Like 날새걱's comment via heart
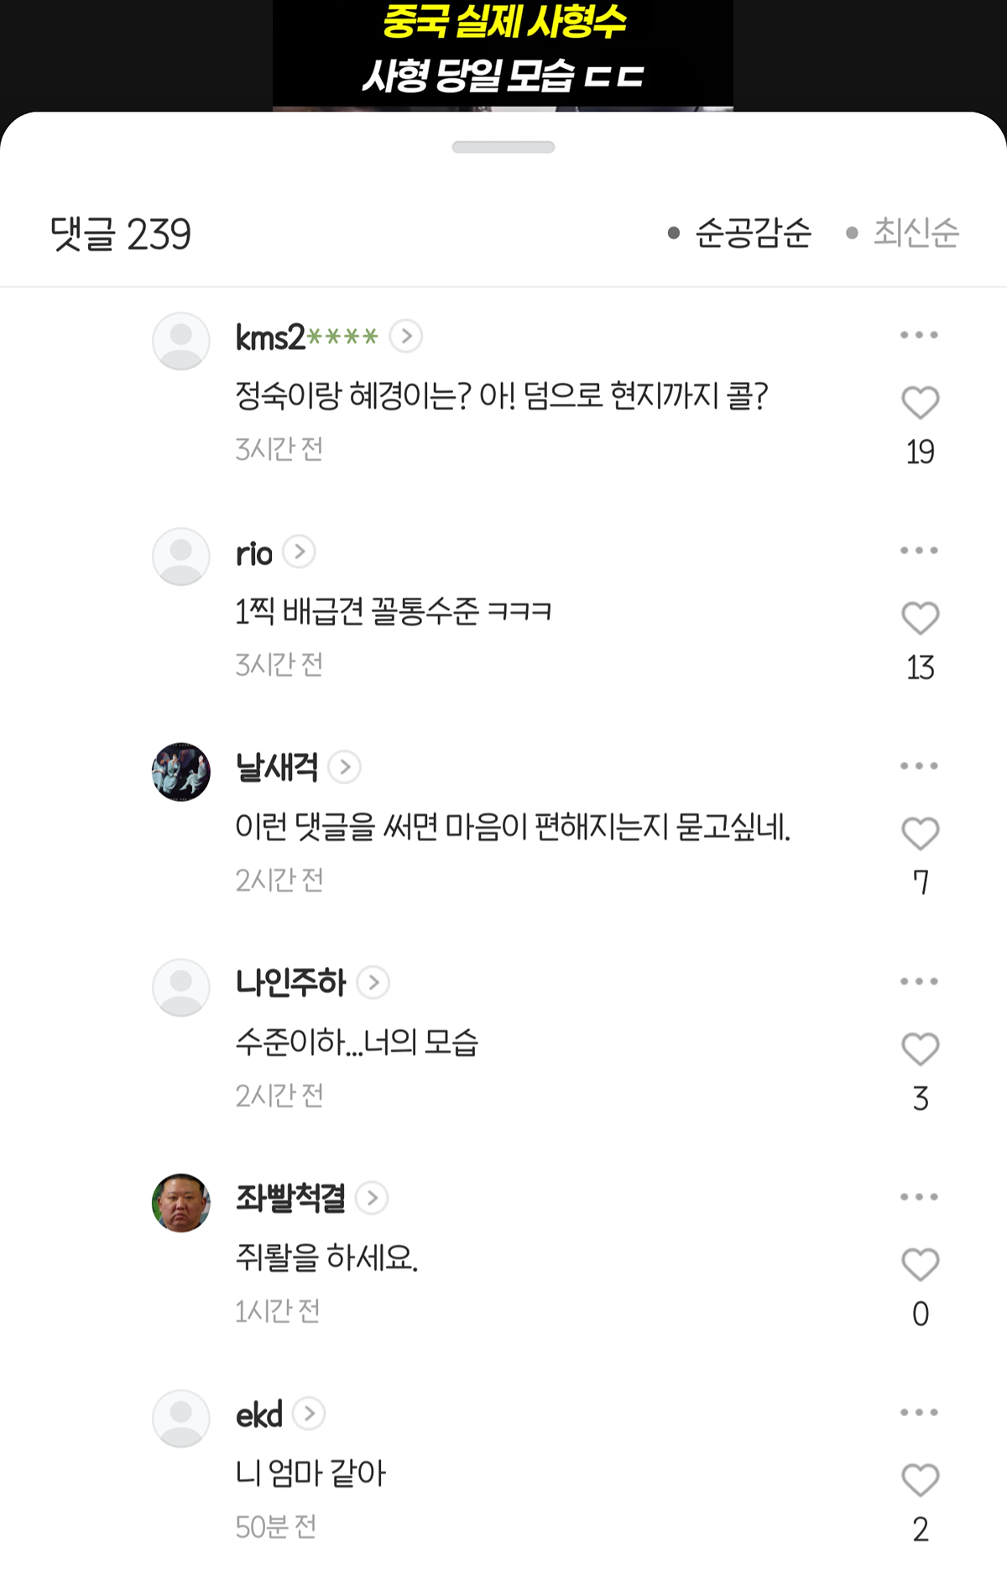The height and width of the screenshot is (1574, 1007). (x=920, y=834)
